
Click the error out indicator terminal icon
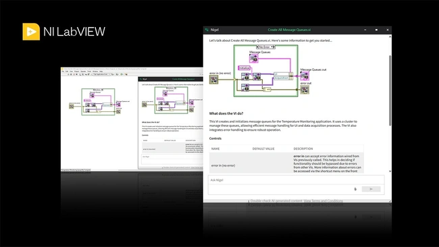[x=305, y=90]
